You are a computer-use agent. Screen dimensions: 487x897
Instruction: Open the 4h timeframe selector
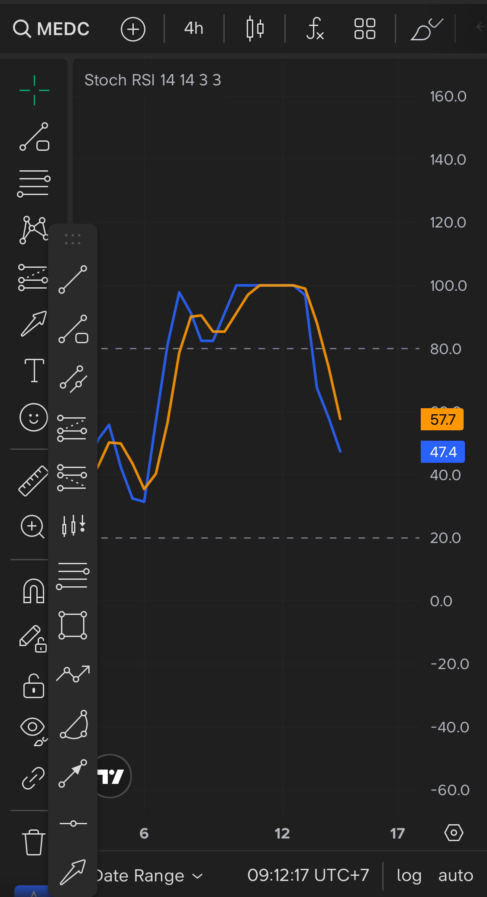coord(194,29)
